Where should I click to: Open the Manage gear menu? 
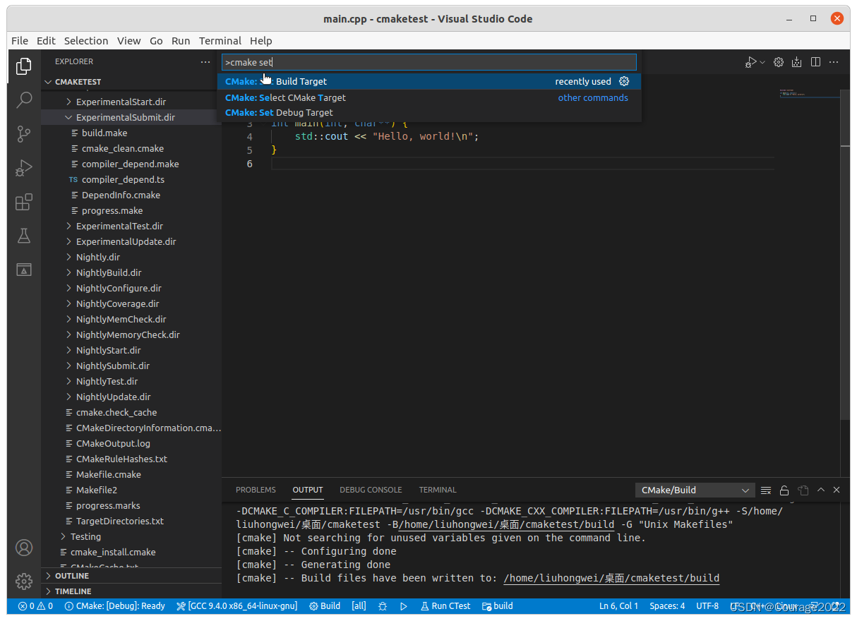click(x=24, y=581)
